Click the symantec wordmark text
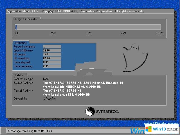 (107, 111)
